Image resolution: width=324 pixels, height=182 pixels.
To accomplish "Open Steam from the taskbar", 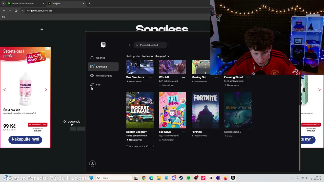I will [x=181, y=178].
